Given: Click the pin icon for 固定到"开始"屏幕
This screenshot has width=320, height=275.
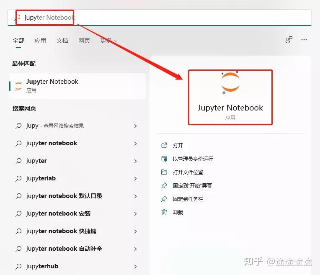Looking at the screenshot, I should point(164,185).
